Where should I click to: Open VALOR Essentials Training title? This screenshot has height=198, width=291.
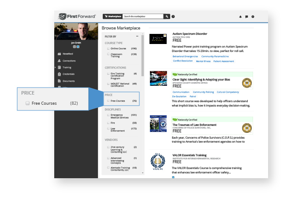(189, 155)
